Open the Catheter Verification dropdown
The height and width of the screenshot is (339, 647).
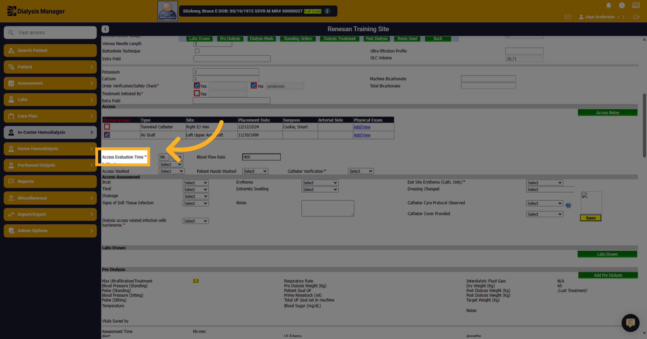[361, 171]
